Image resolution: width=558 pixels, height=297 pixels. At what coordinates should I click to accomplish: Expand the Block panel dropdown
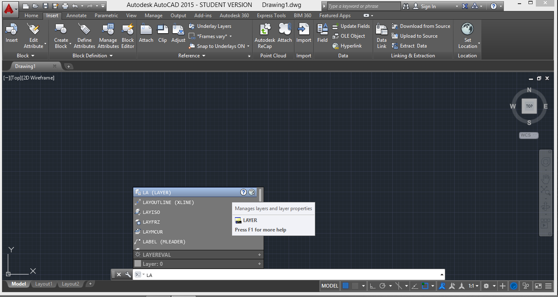tap(25, 56)
